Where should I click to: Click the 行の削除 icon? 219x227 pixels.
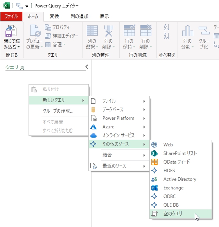[146, 31]
